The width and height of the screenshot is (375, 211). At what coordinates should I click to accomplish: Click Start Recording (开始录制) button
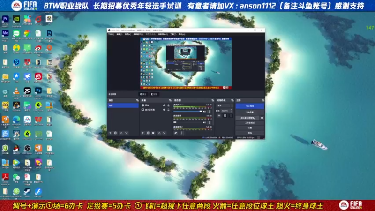tap(250, 112)
